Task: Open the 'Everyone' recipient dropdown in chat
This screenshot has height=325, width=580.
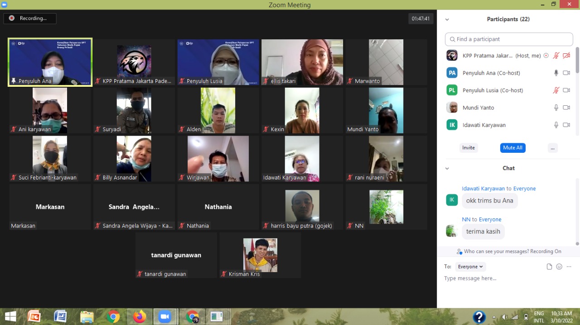Action: 470,267
